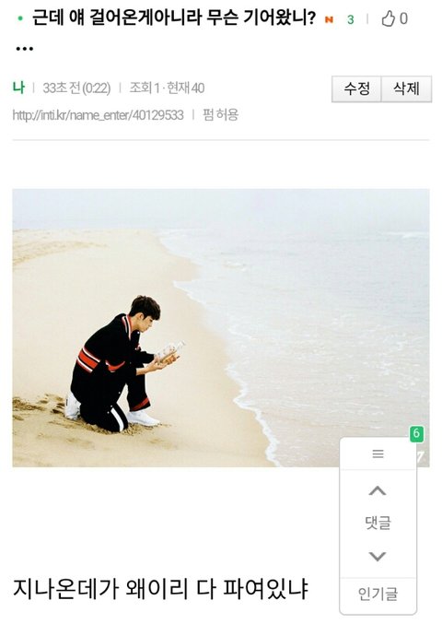Viewport: 442px width, 624px height.
Task: Open the inti.kr post URL link
Action: coord(99,115)
